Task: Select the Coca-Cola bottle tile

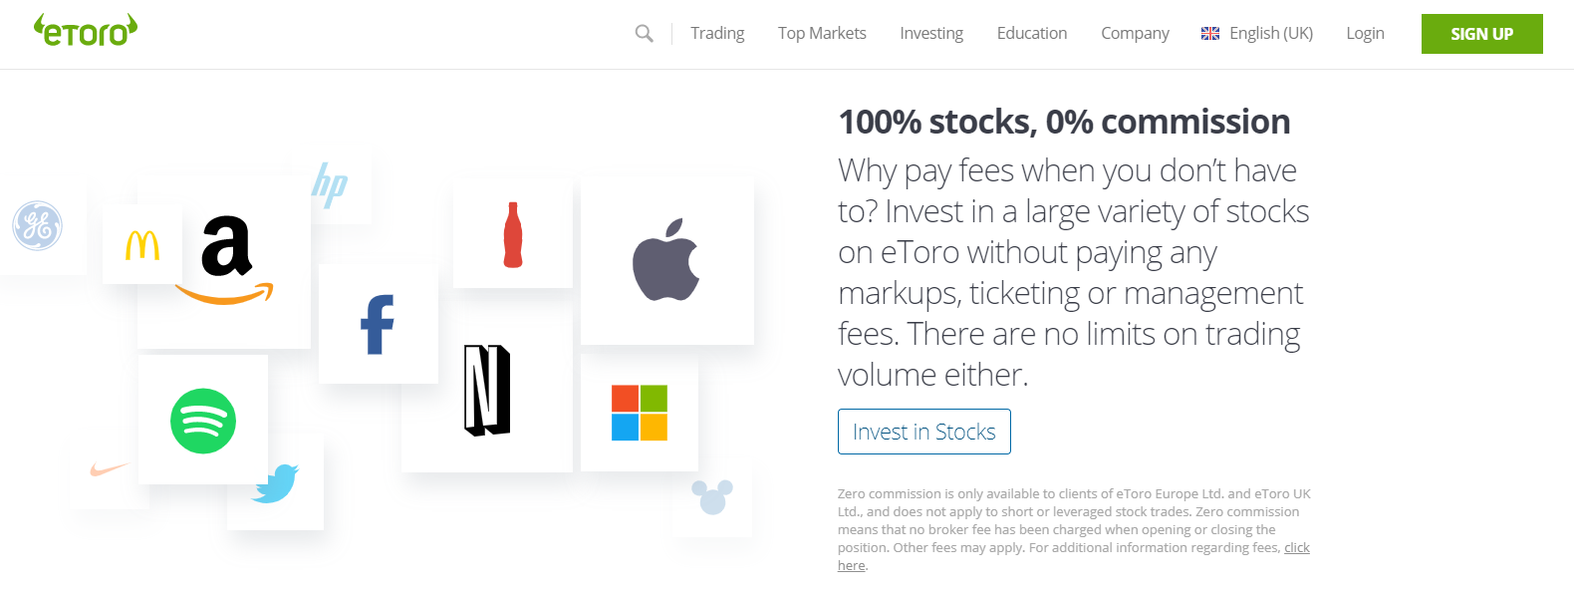Action: pos(513,235)
